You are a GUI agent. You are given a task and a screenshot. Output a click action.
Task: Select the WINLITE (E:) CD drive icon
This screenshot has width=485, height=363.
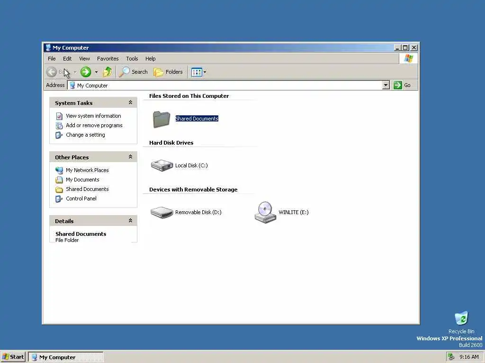[265, 212]
